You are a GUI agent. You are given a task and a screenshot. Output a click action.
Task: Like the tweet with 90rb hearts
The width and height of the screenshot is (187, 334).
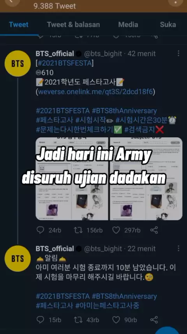pyautogui.click(x=116, y=320)
